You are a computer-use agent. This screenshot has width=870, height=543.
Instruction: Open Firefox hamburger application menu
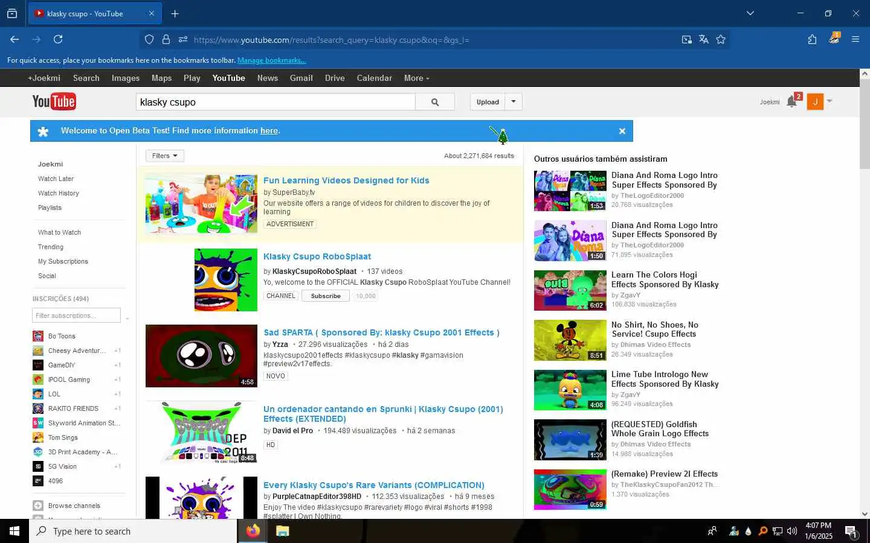[x=855, y=39]
